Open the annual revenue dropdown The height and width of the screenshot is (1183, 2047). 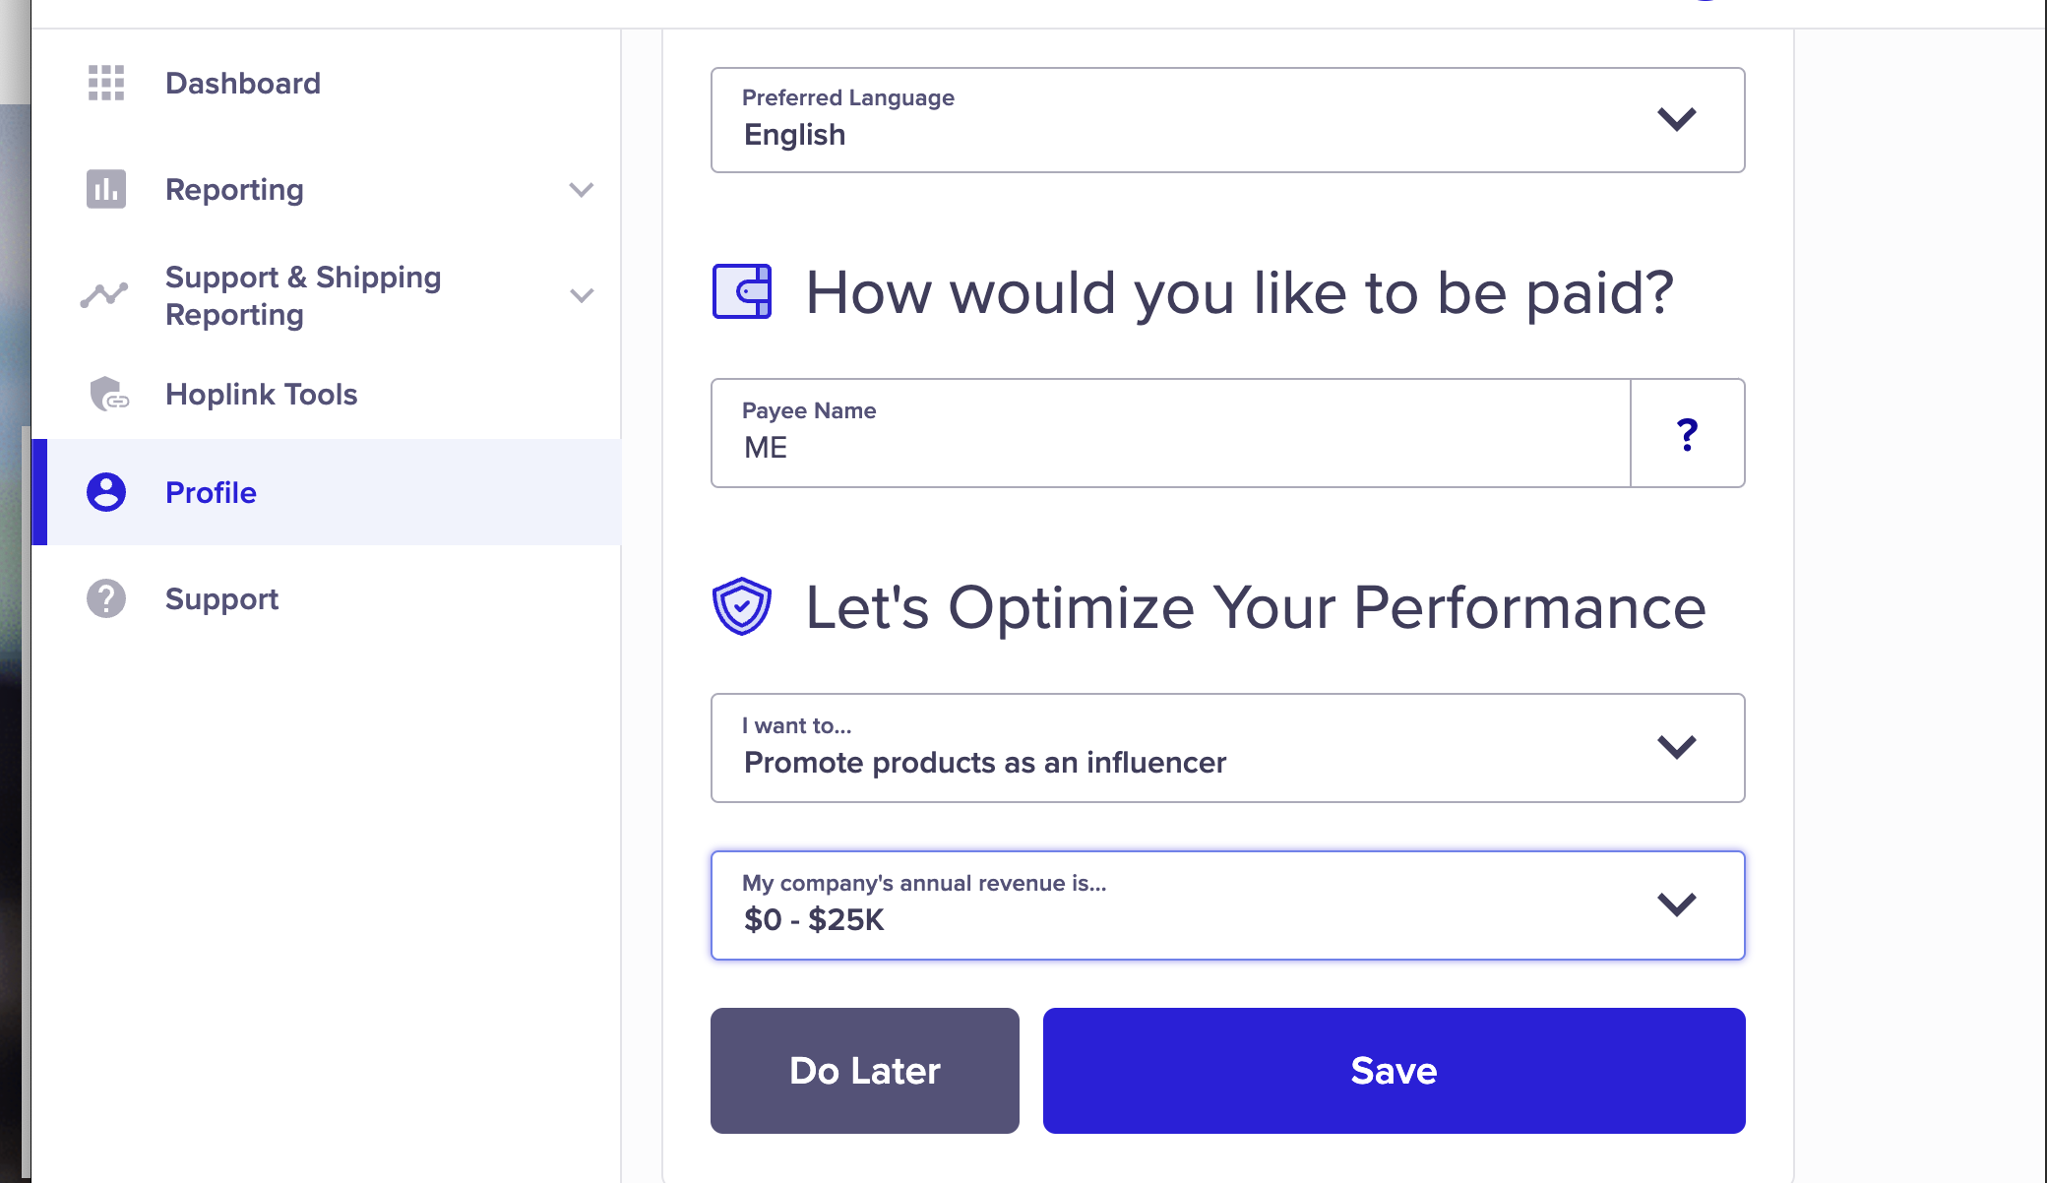[1228, 905]
